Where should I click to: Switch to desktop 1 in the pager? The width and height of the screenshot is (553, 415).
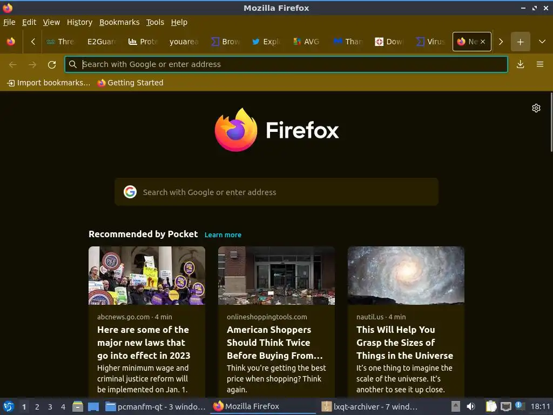tap(24, 407)
